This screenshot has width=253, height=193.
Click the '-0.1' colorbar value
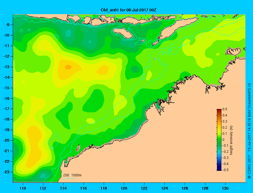[225, 146]
